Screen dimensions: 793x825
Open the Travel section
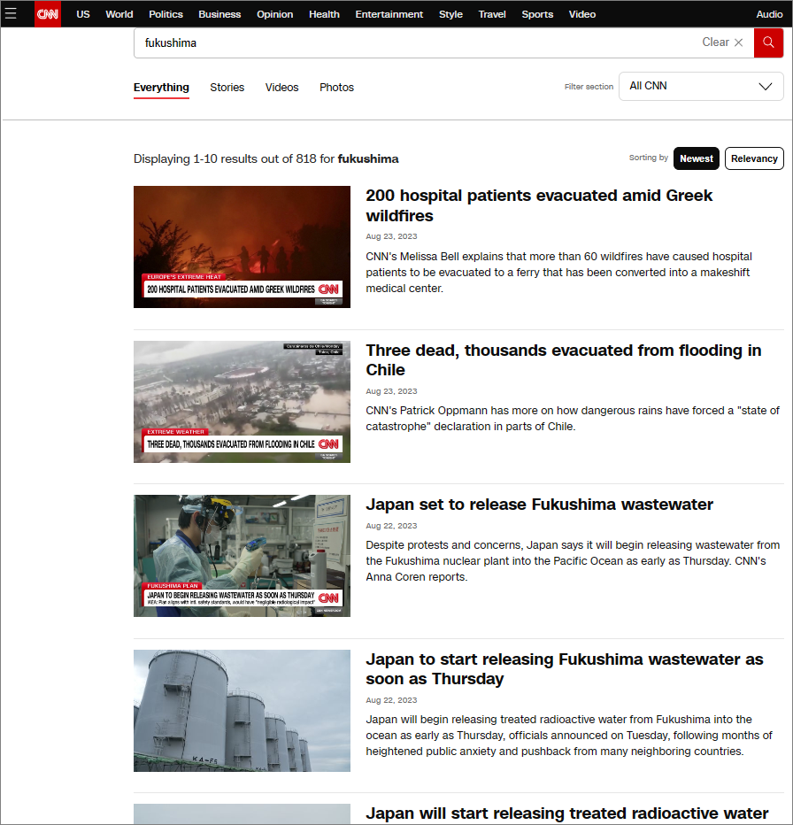pos(492,14)
